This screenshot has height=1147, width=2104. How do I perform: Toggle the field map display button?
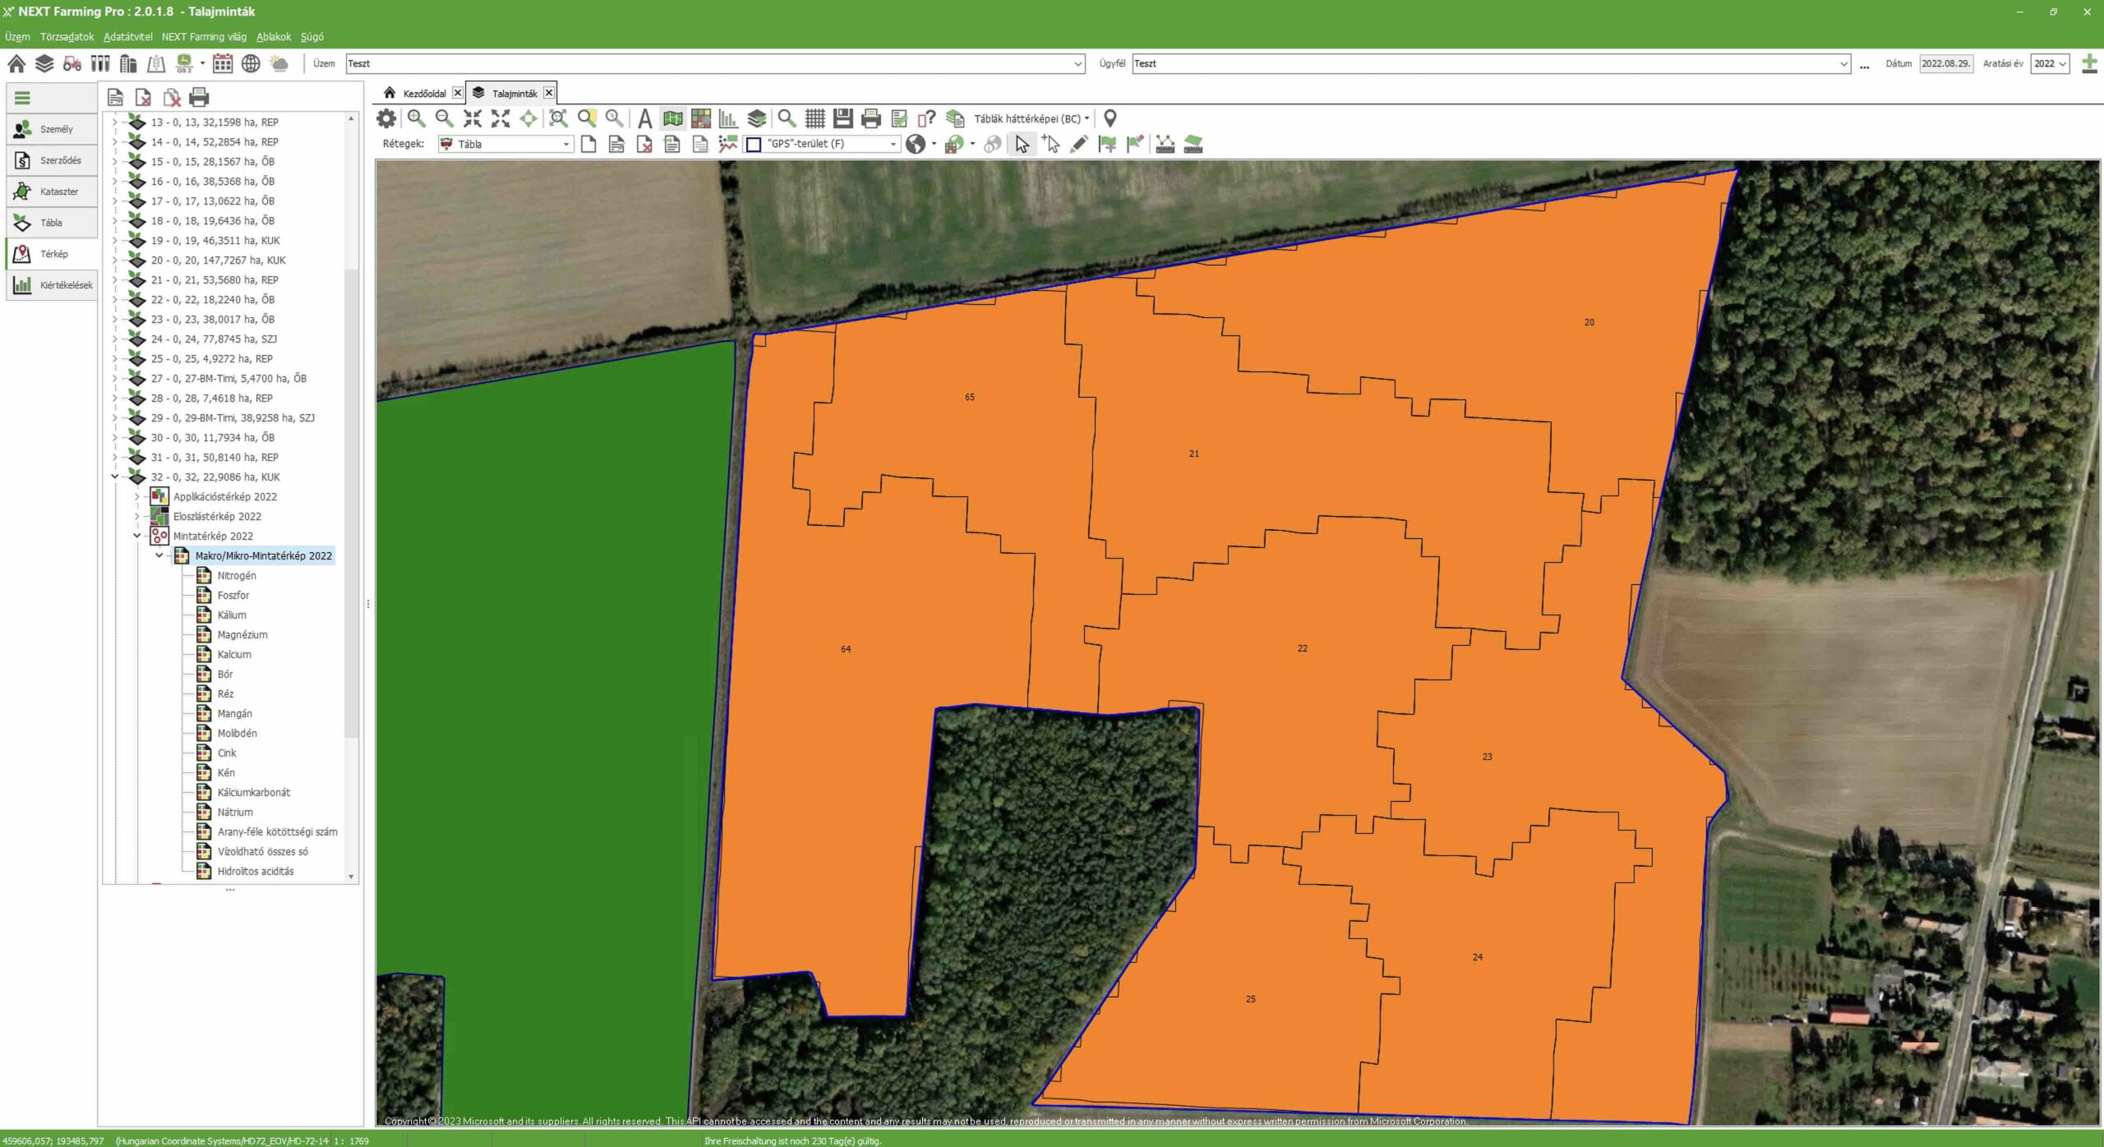672,118
